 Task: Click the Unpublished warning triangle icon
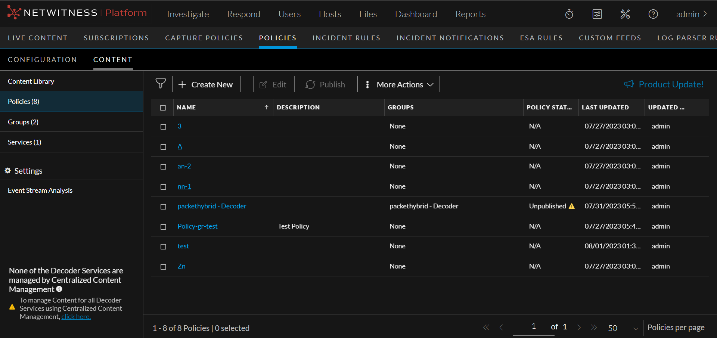click(572, 206)
